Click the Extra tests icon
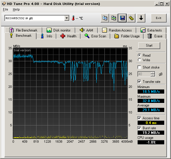The width and height of the screenshot is (171, 159). [x=143, y=30]
